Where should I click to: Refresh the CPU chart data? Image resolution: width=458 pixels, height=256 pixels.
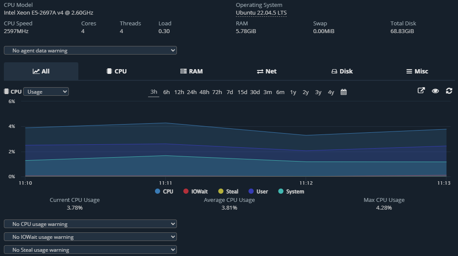coord(449,91)
